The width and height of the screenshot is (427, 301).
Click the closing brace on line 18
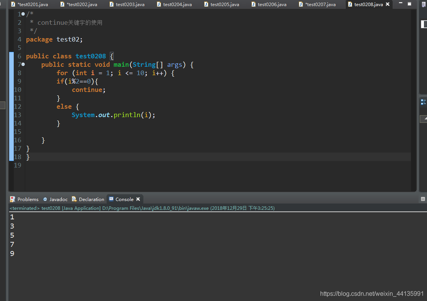[x=28, y=157]
